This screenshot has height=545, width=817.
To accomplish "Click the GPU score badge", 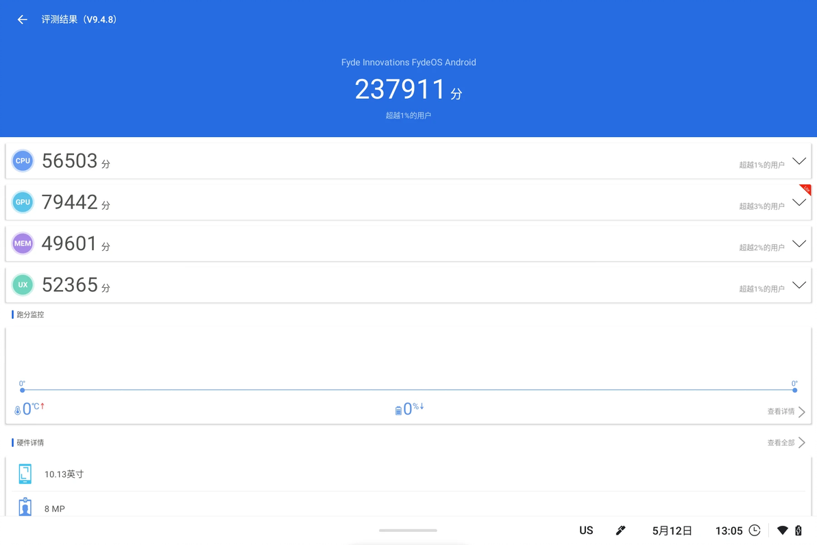I will click(x=23, y=202).
